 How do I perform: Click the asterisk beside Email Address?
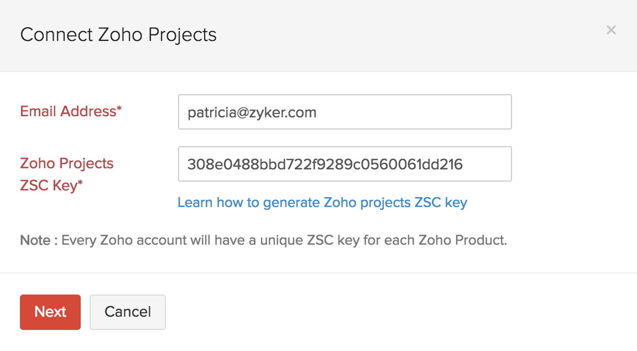tap(119, 110)
